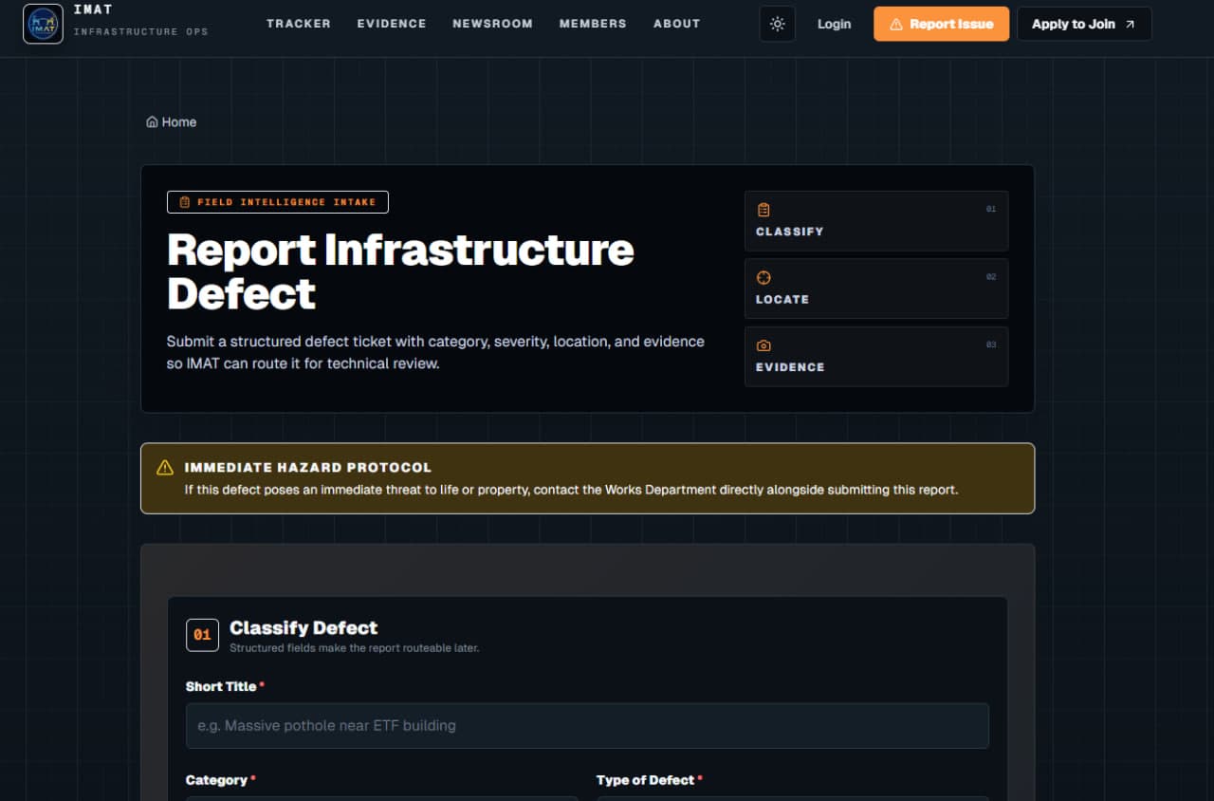Image resolution: width=1214 pixels, height=801 pixels.
Task: Select the Locate step card
Action: pyautogui.click(x=876, y=289)
